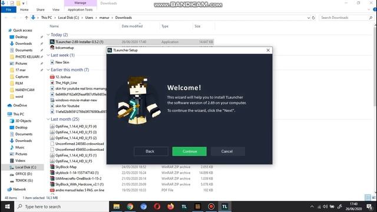
Task: Click the active TLauncher Setup taskbar icon
Action: click(224, 207)
